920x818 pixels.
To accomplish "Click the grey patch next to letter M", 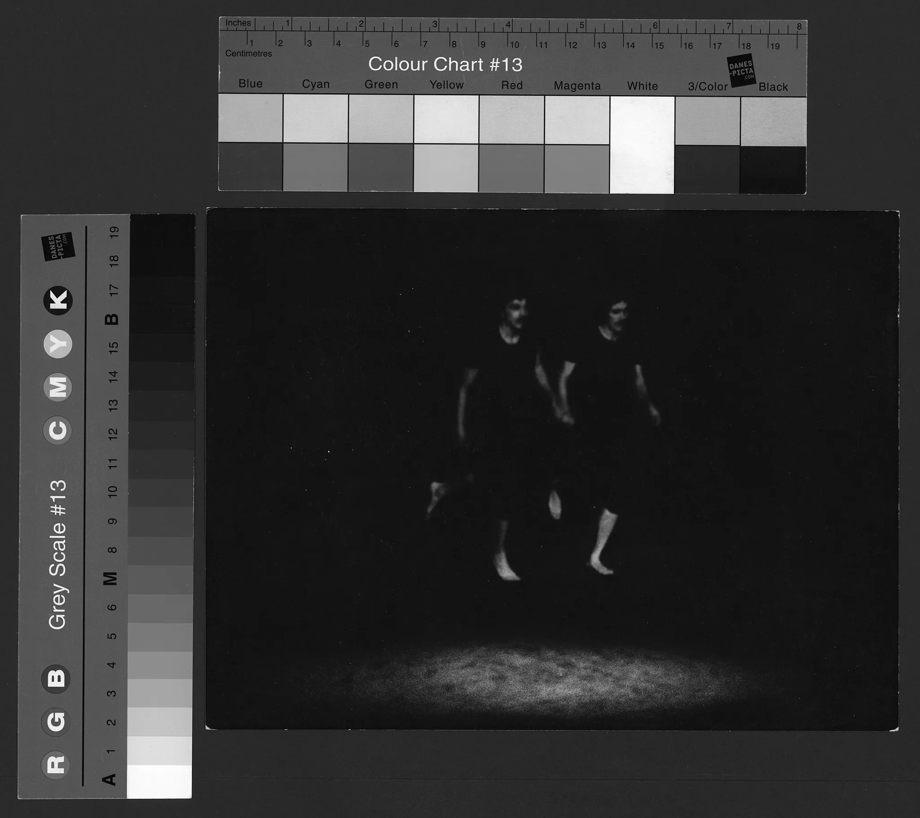I will click(x=160, y=579).
